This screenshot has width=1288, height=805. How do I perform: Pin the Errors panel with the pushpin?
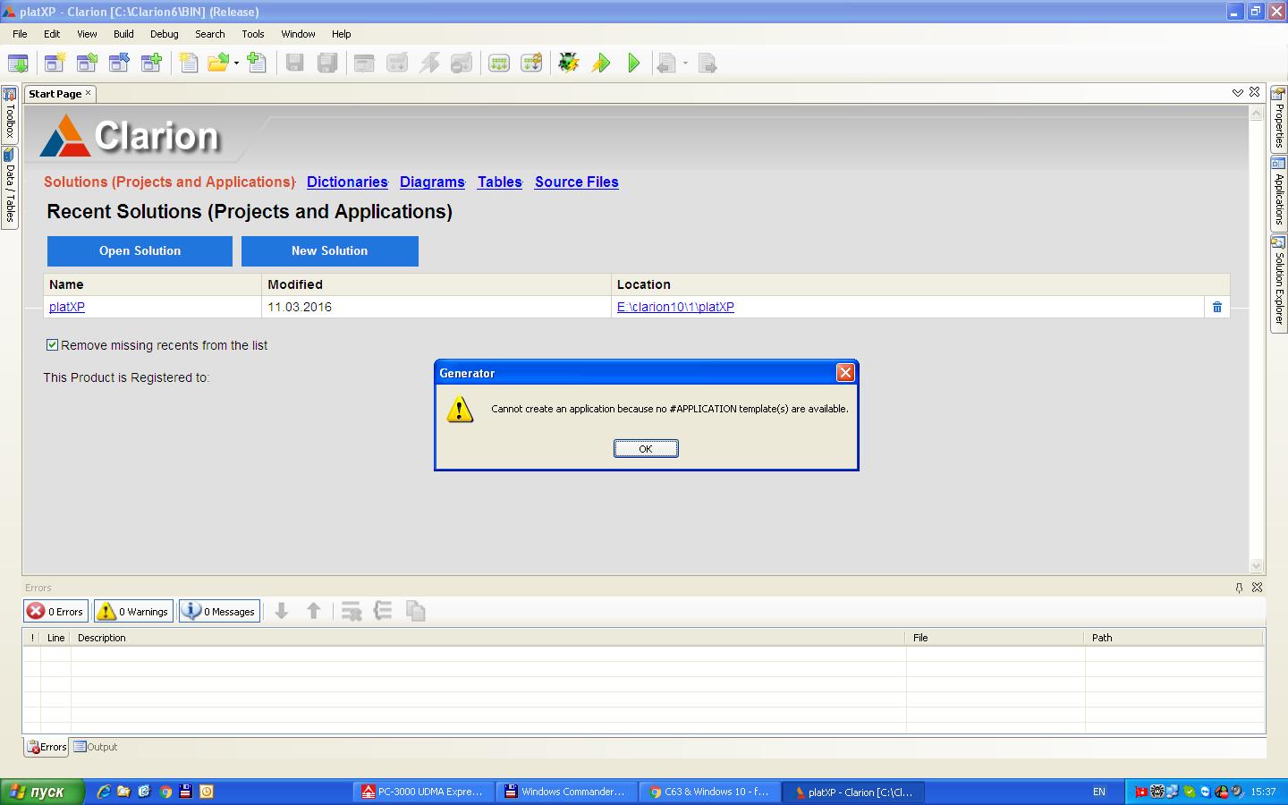pos(1239,588)
